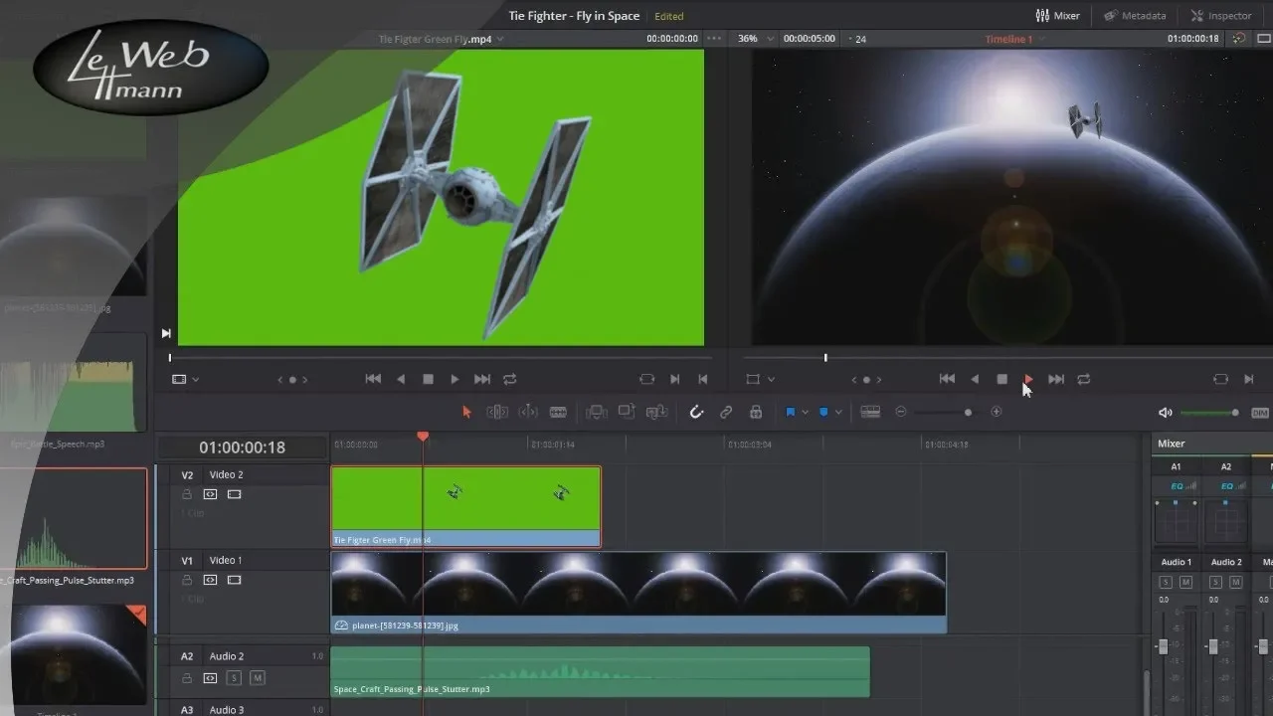1273x716 pixels.
Task: Click the Overwrite clip toolbar icon
Action: 627,412
